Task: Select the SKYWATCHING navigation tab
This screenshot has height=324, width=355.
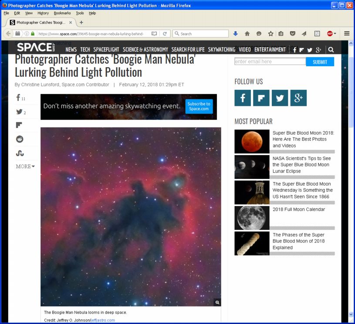Action: [x=221, y=50]
